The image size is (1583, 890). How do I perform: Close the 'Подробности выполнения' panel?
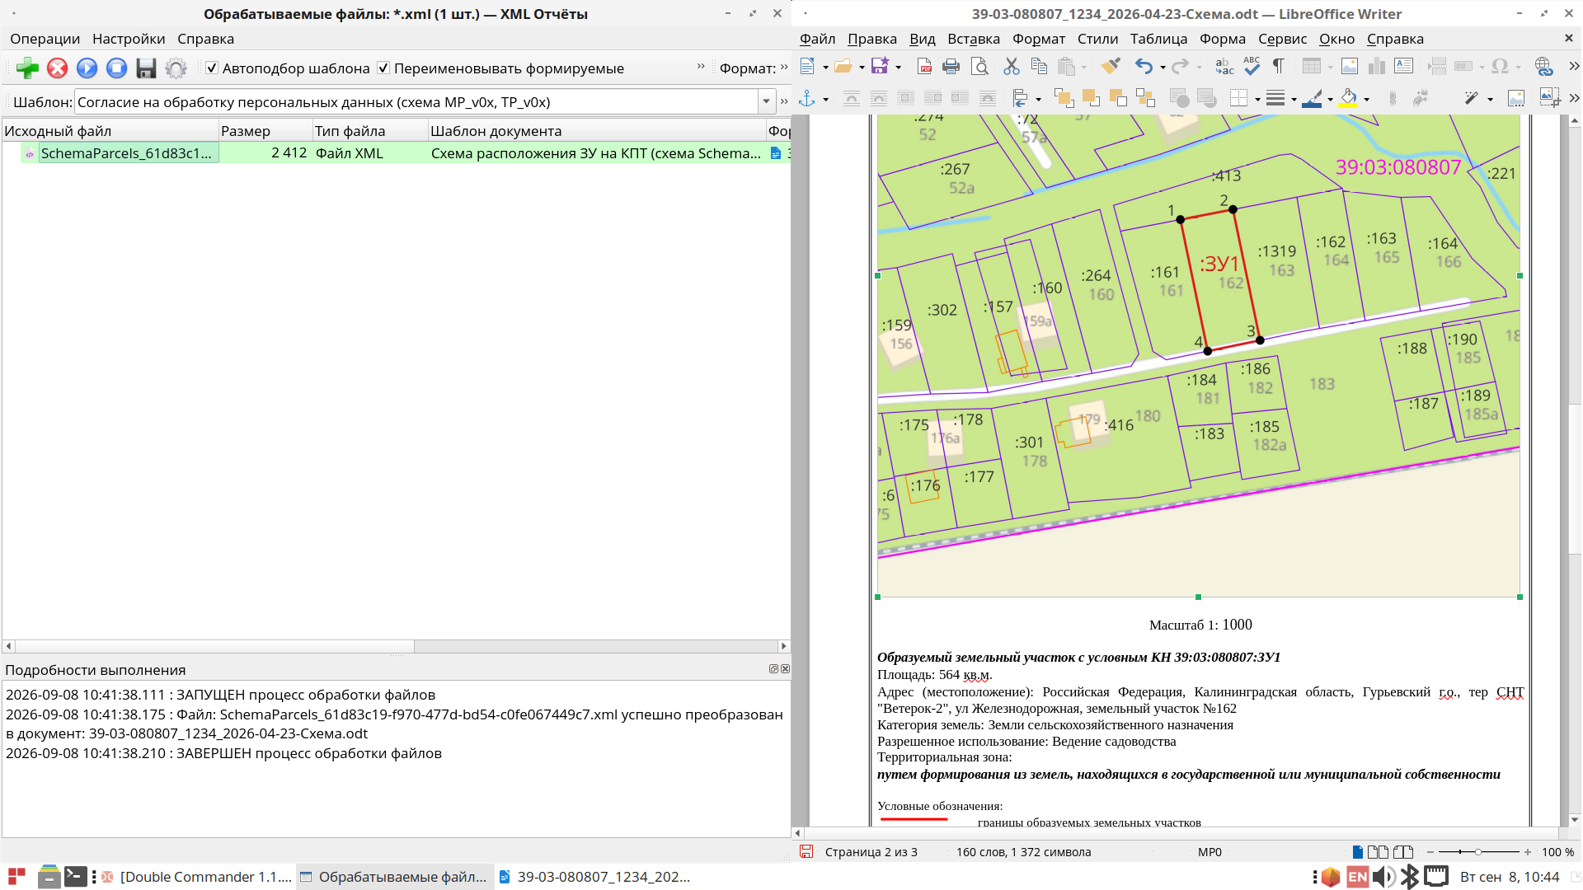785,669
